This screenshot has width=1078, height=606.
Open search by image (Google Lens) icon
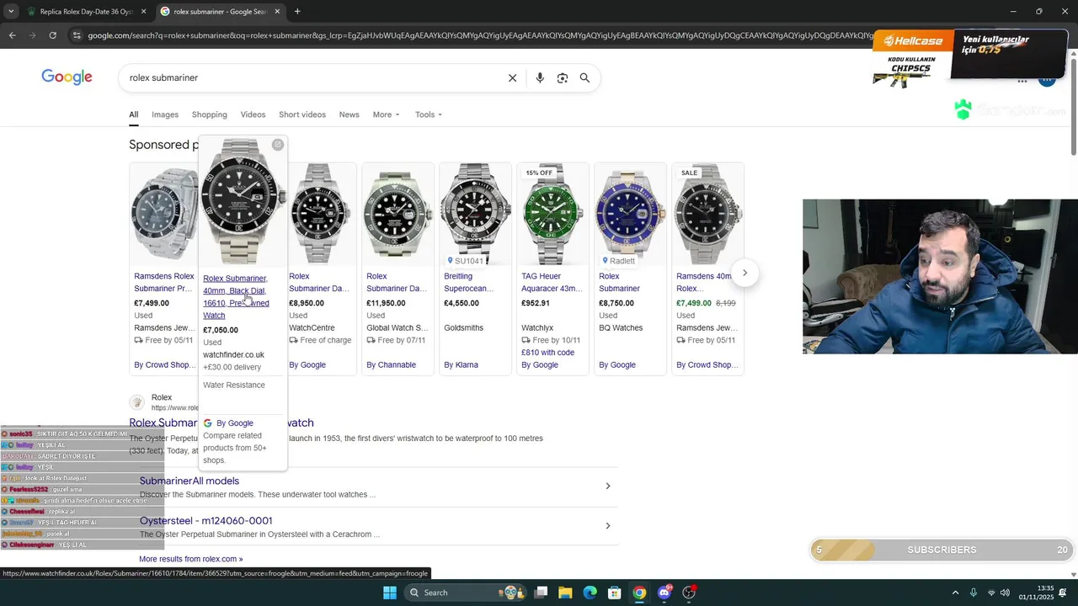[563, 77]
